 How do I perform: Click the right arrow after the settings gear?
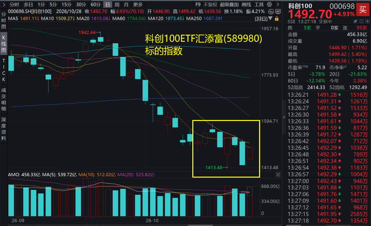278,4
